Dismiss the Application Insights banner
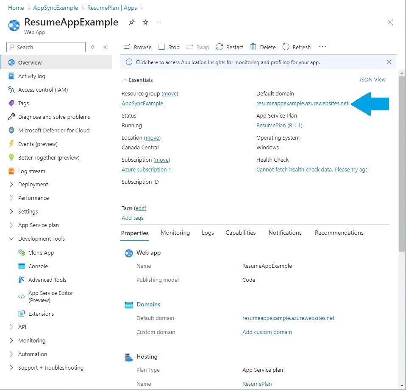This screenshot has width=406, height=390. (389, 62)
